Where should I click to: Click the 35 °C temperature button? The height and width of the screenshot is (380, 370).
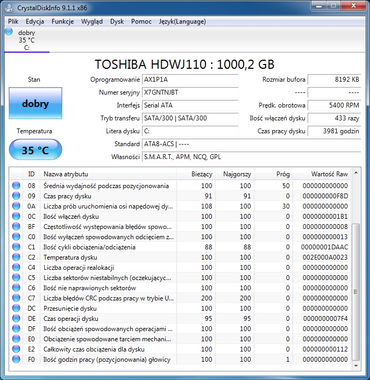[x=35, y=149]
